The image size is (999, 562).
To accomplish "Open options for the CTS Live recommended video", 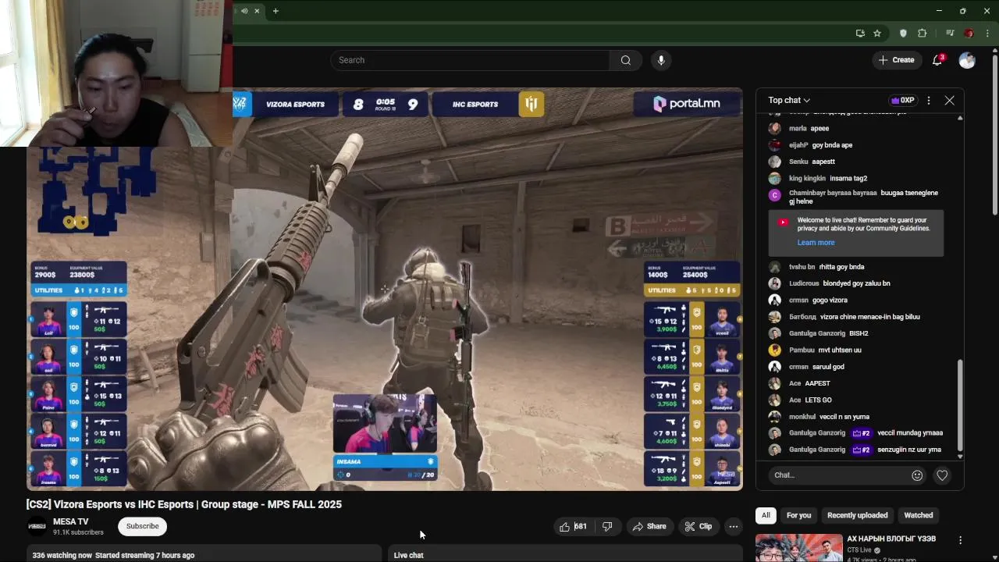I will coord(960,540).
